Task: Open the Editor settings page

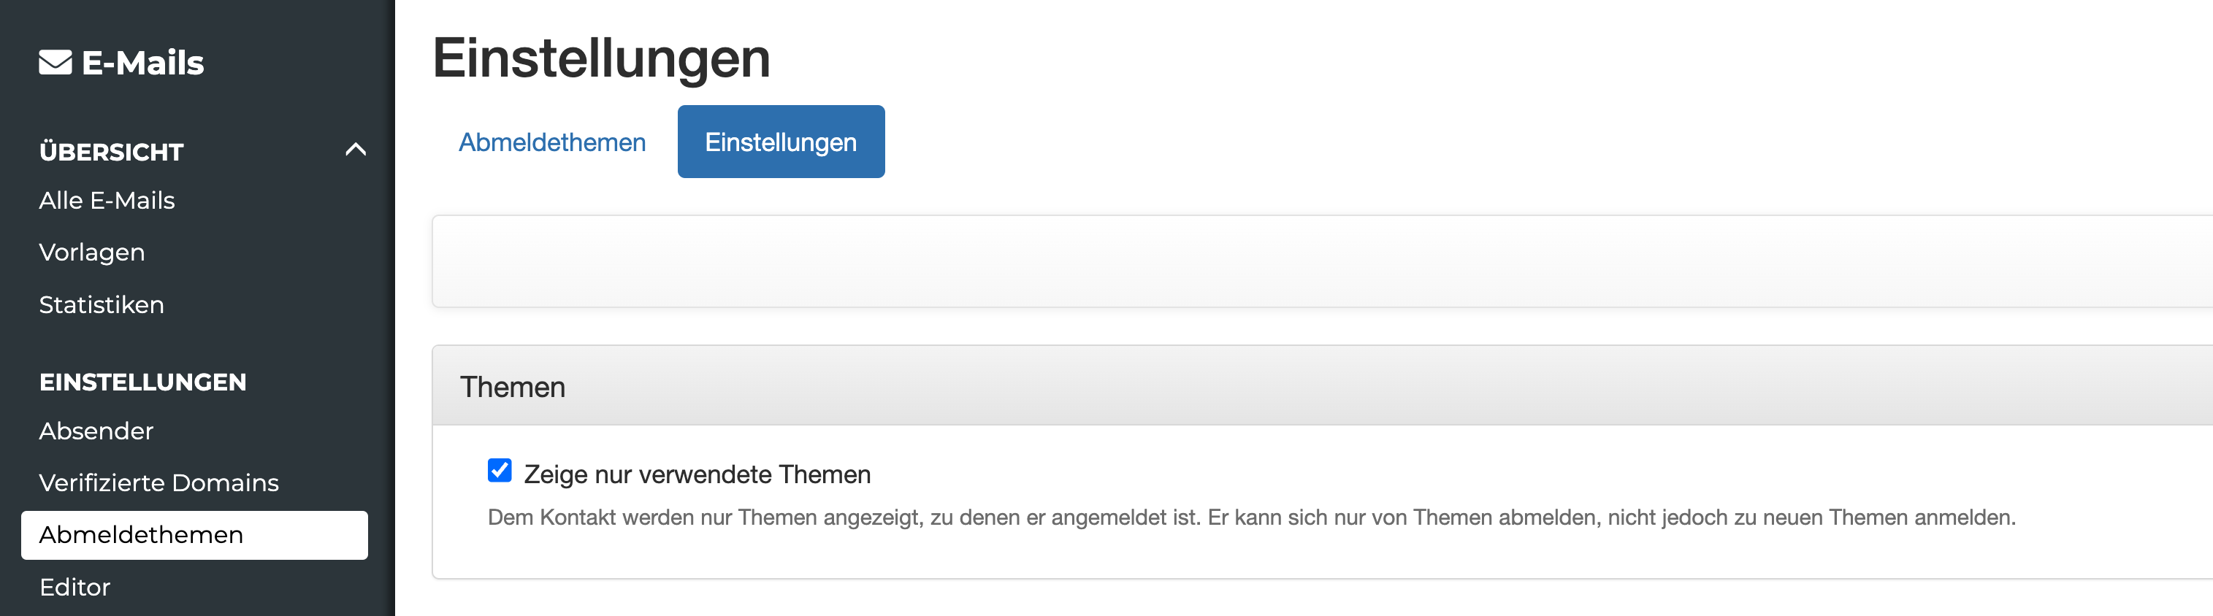Action: 74,586
